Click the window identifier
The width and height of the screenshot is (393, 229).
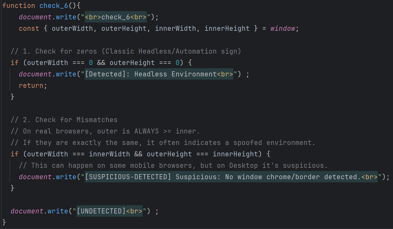(x=283, y=29)
